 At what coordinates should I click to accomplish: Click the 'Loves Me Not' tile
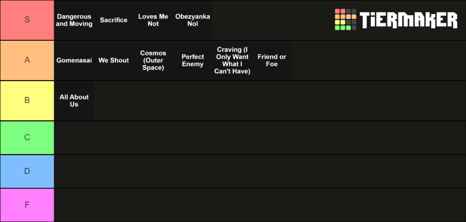pyautogui.click(x=153, y=20)
